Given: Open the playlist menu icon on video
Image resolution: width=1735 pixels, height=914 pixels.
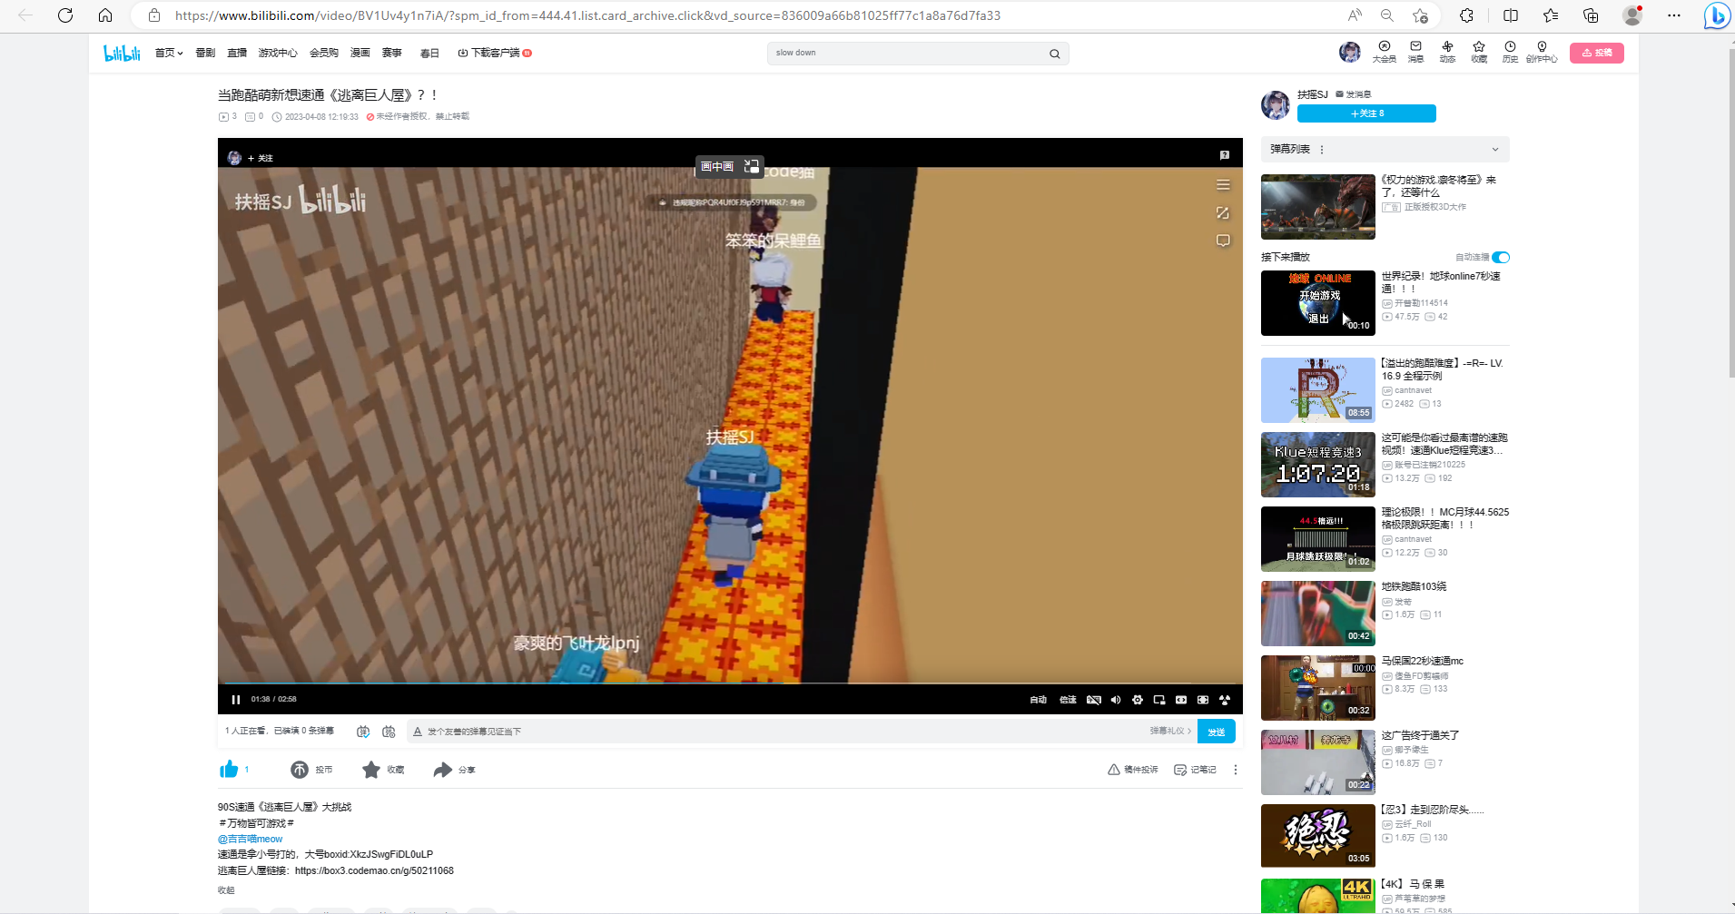Looking at the screenshot, I should (1223, 185).
